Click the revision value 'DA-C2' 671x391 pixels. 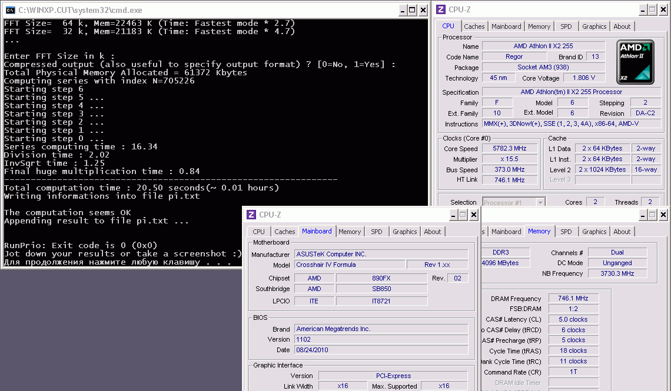point(645,113)
